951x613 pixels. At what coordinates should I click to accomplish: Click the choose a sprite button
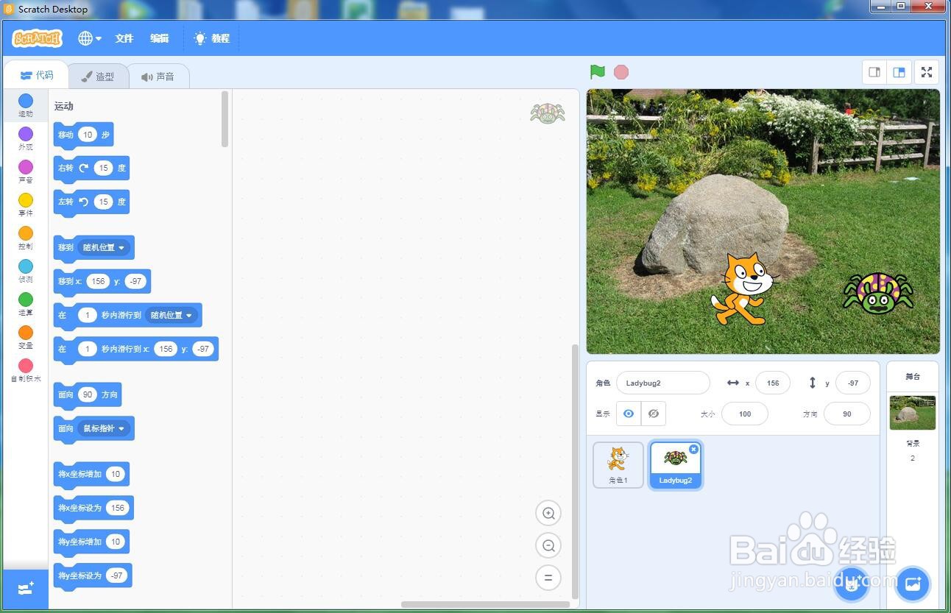coord(852,584)
